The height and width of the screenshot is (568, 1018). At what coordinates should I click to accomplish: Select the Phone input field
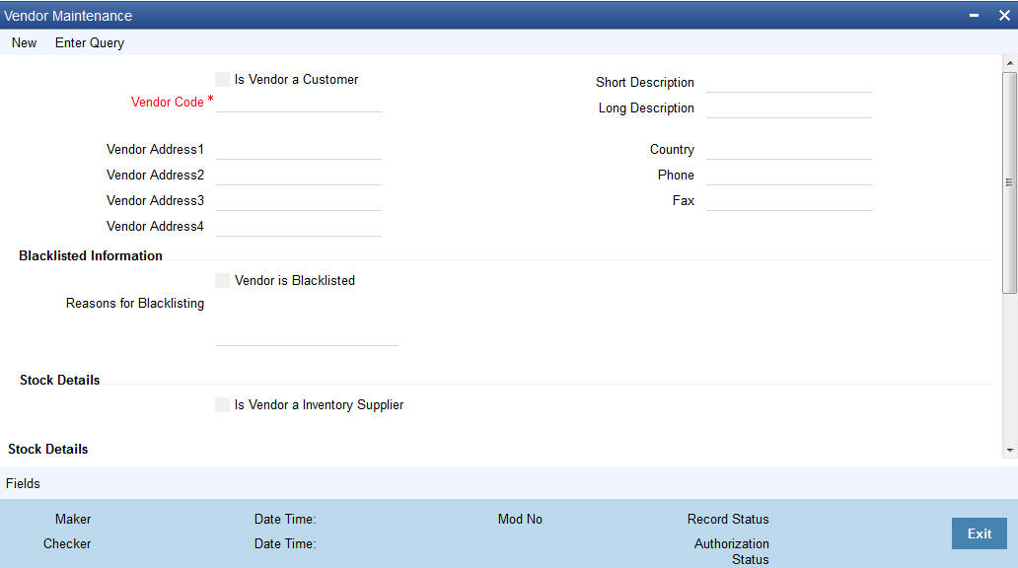(x=789, y=176)
